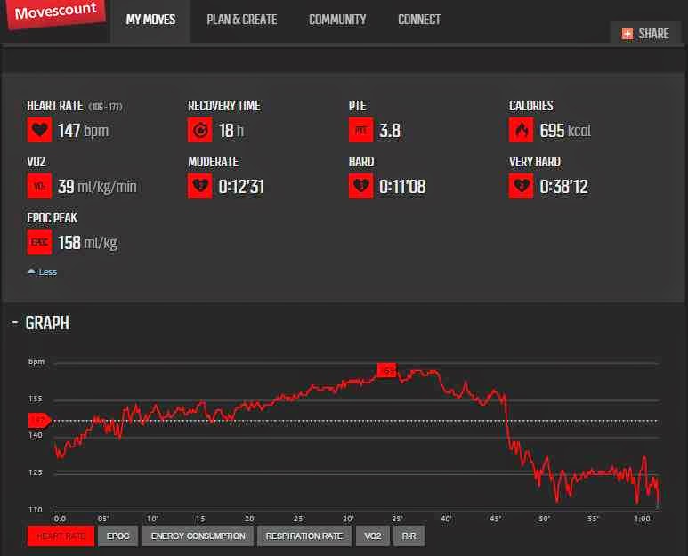
Task: Click the 0:12'31 moderate time
Action: [x=241, y=186]
